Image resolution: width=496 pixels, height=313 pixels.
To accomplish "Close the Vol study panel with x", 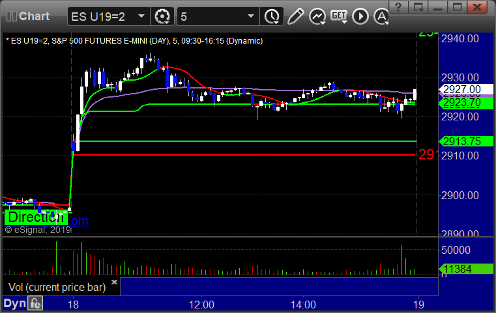I will tap(114, 282).
